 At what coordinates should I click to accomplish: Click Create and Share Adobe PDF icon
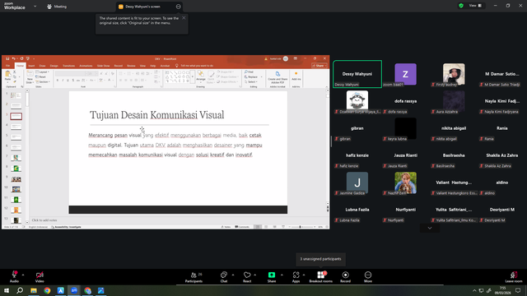tap(277, 77)
